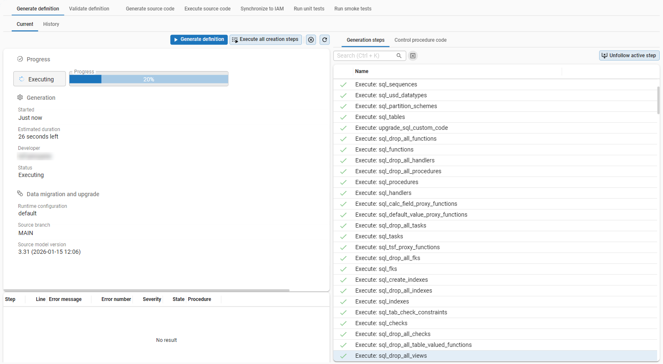Viewport: 663px width, 364px height.
Task: Click the checkmark beside sql_tables
Action: click(x=344, y=117)
